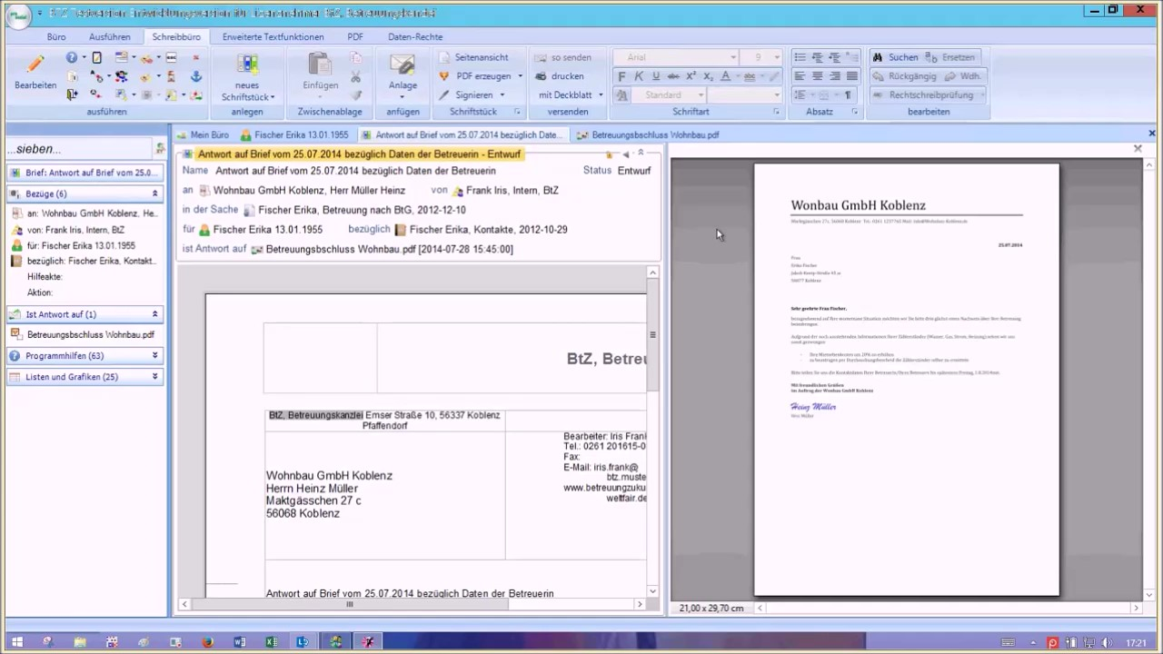Click the Bearbeiten pencil icon

35,64
